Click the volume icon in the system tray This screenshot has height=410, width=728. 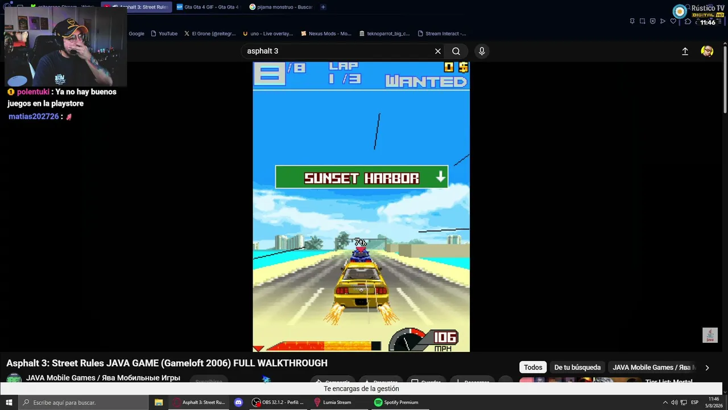click(675, 403)
